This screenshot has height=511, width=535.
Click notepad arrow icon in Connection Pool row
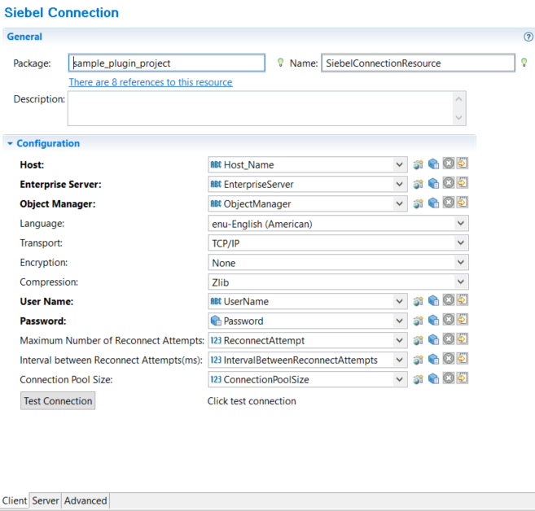coord(463,378)
